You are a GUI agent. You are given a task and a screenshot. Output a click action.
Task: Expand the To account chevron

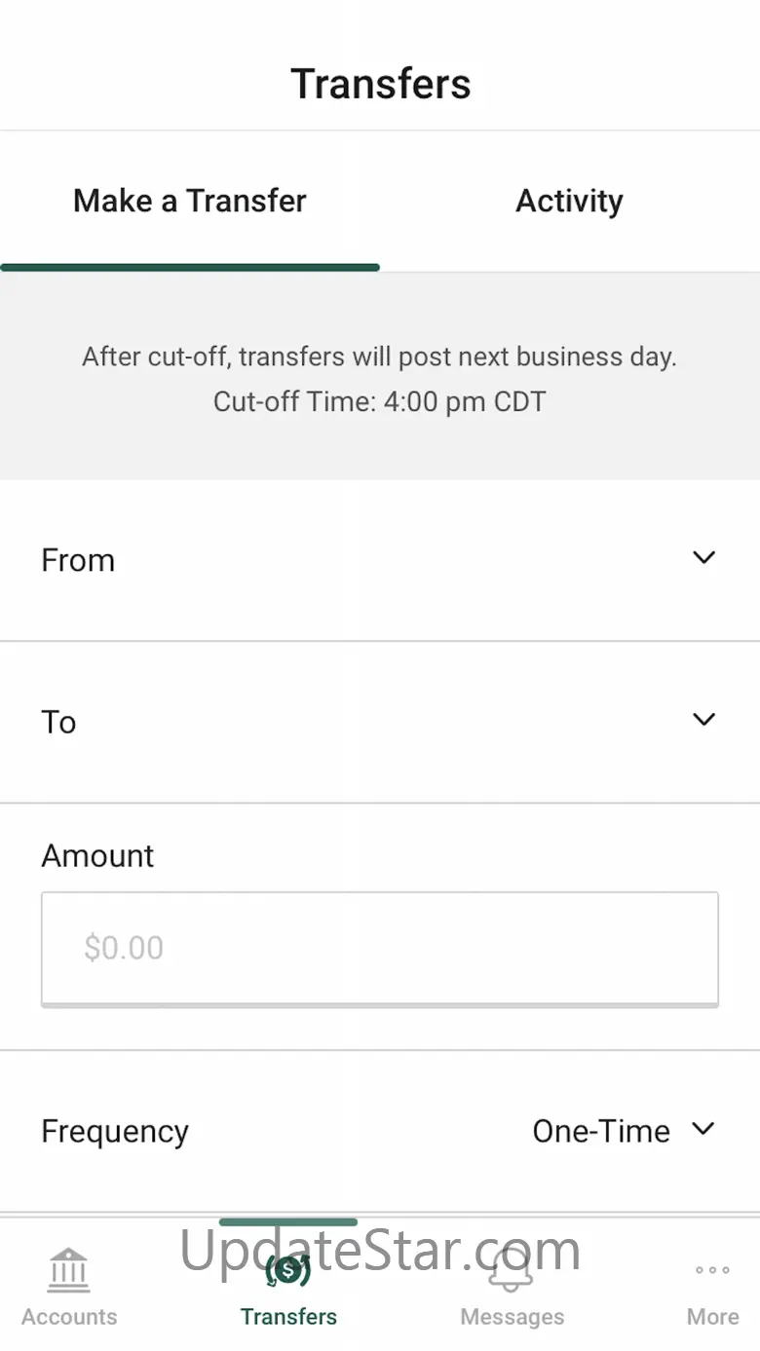[x=703, y=720]
